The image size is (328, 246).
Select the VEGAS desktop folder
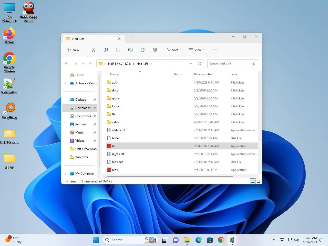click(x=9, y=161)
